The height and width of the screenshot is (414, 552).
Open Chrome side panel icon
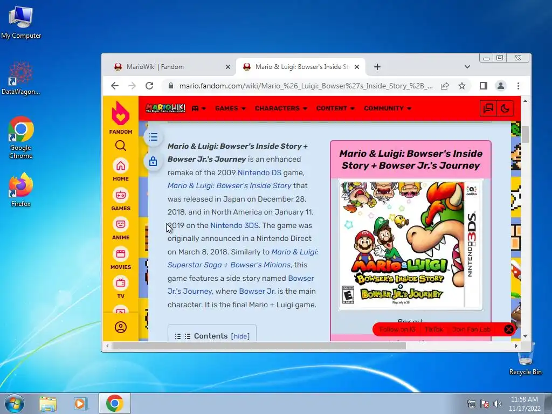(484, 86)
